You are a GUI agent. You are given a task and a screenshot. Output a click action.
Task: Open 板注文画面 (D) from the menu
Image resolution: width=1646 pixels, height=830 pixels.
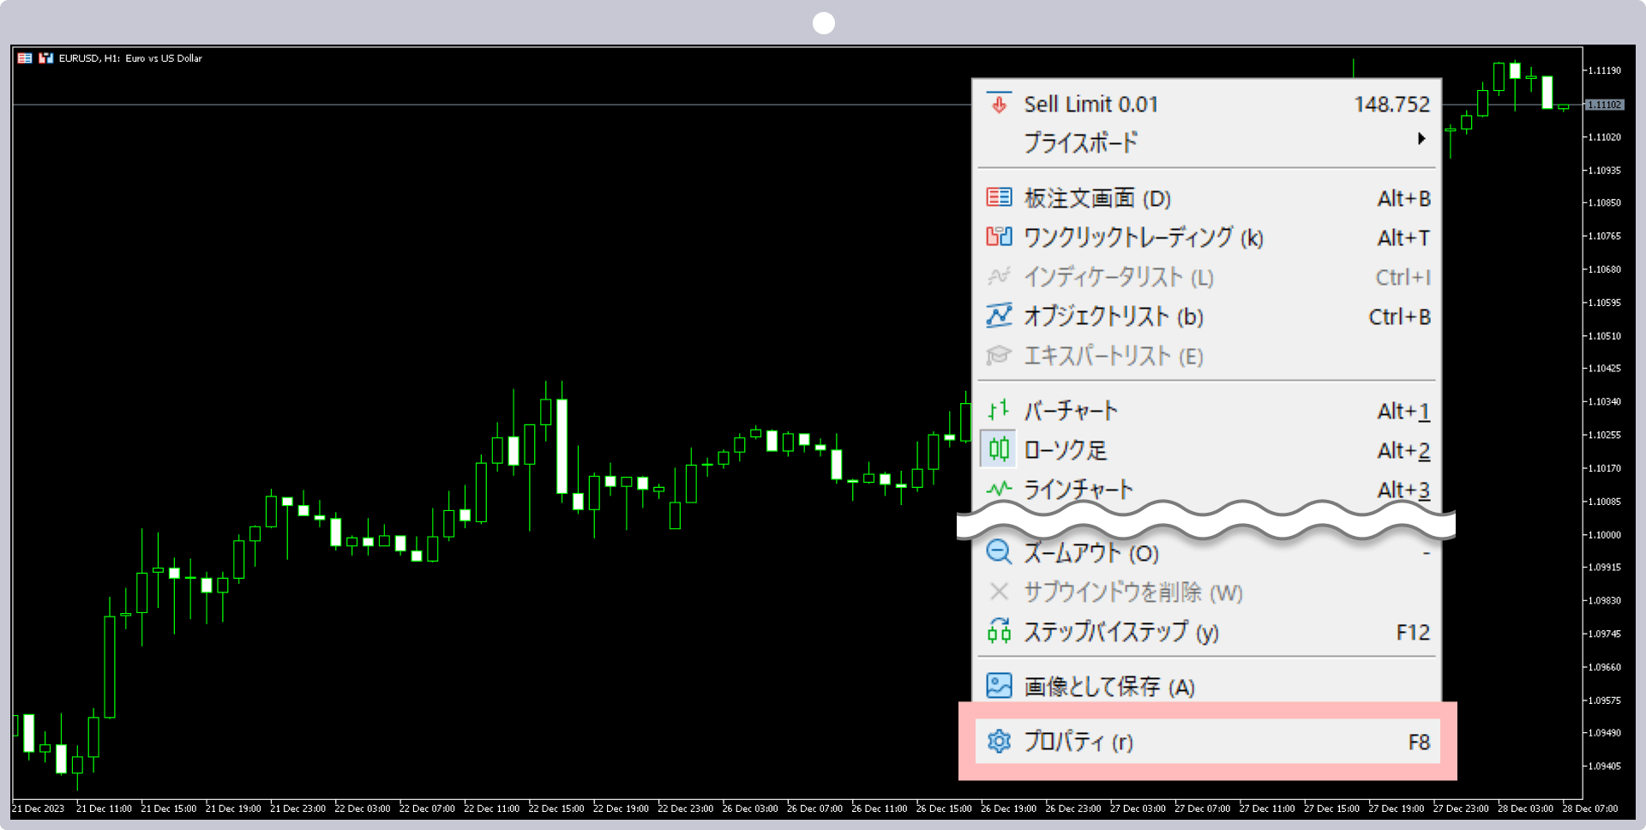point(1207,198)
